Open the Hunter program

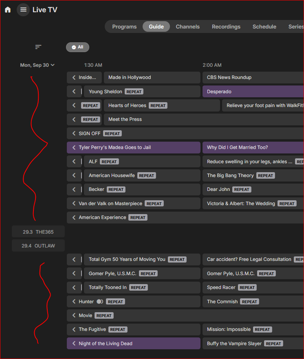point(134,302)
